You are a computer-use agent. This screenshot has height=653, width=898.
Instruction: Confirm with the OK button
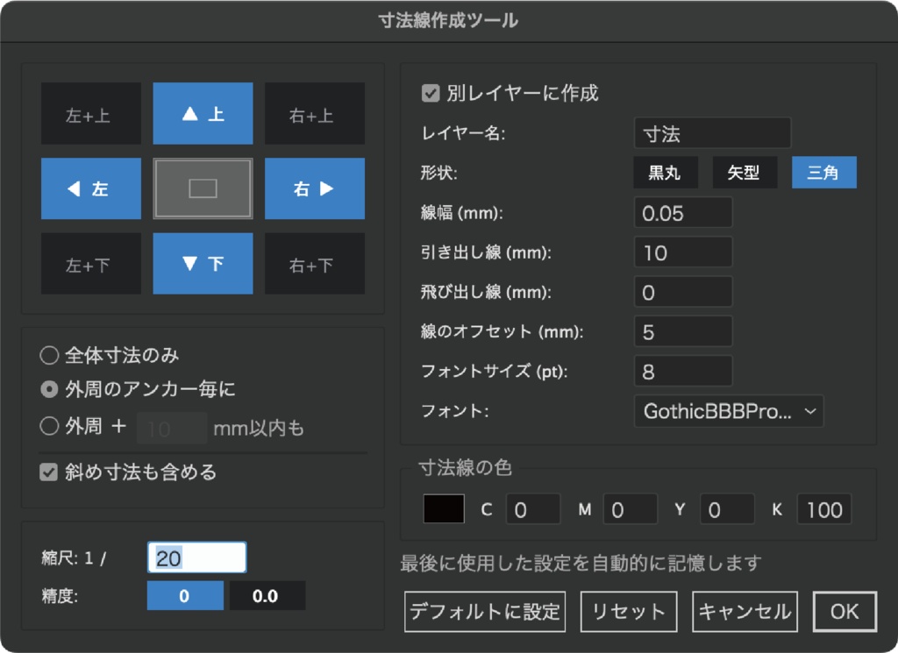[x=845, y=612]
